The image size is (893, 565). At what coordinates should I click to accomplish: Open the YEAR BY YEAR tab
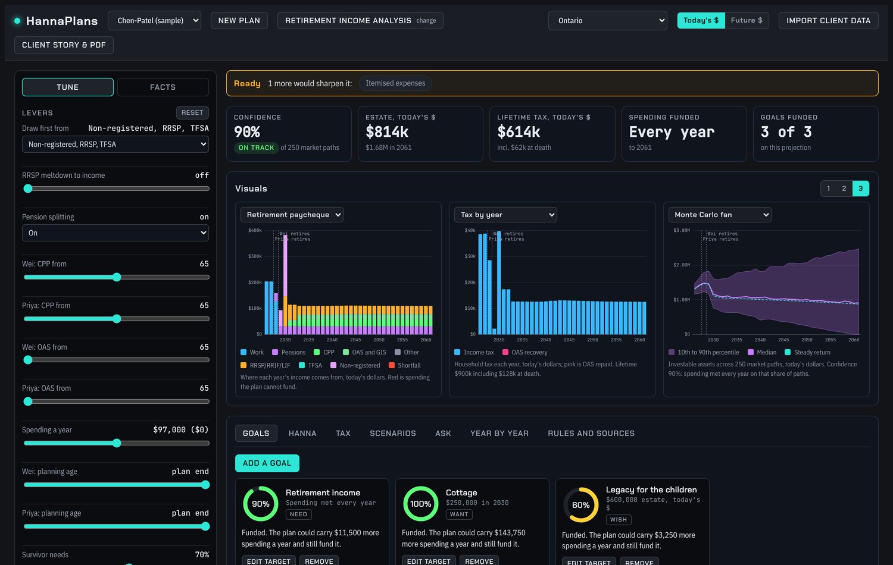pyautogui.click(x=499, y=433)
